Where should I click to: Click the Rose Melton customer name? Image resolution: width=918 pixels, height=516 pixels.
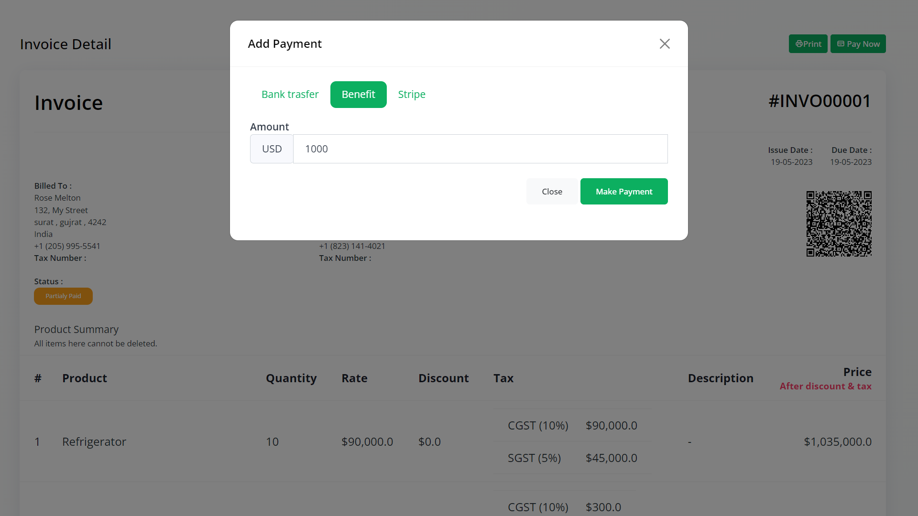[57, 198]
